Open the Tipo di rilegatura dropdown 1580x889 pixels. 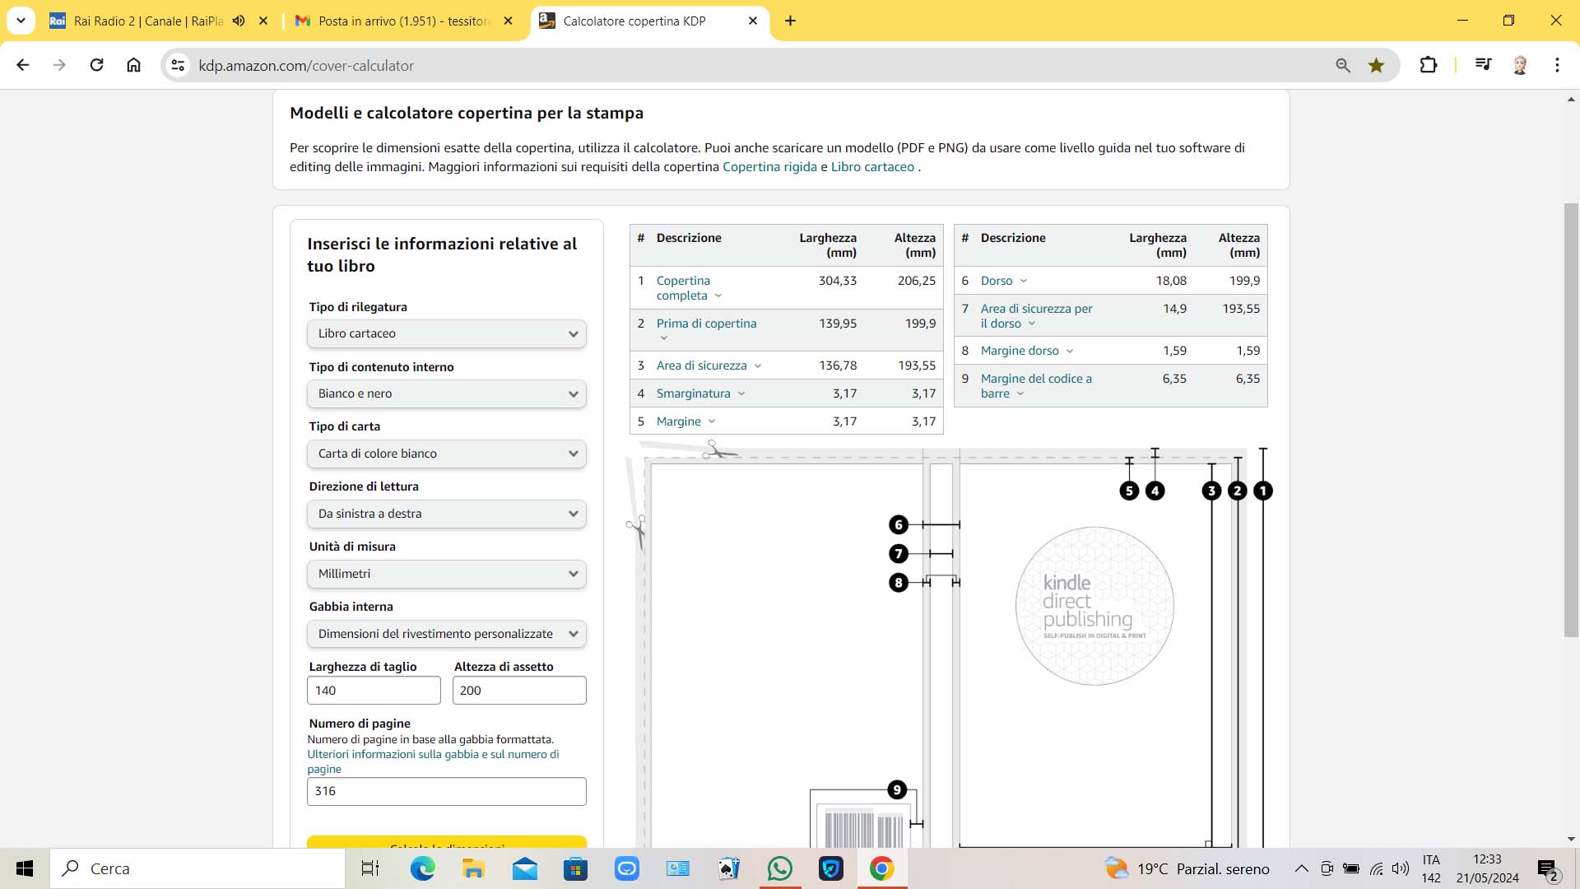446,333
